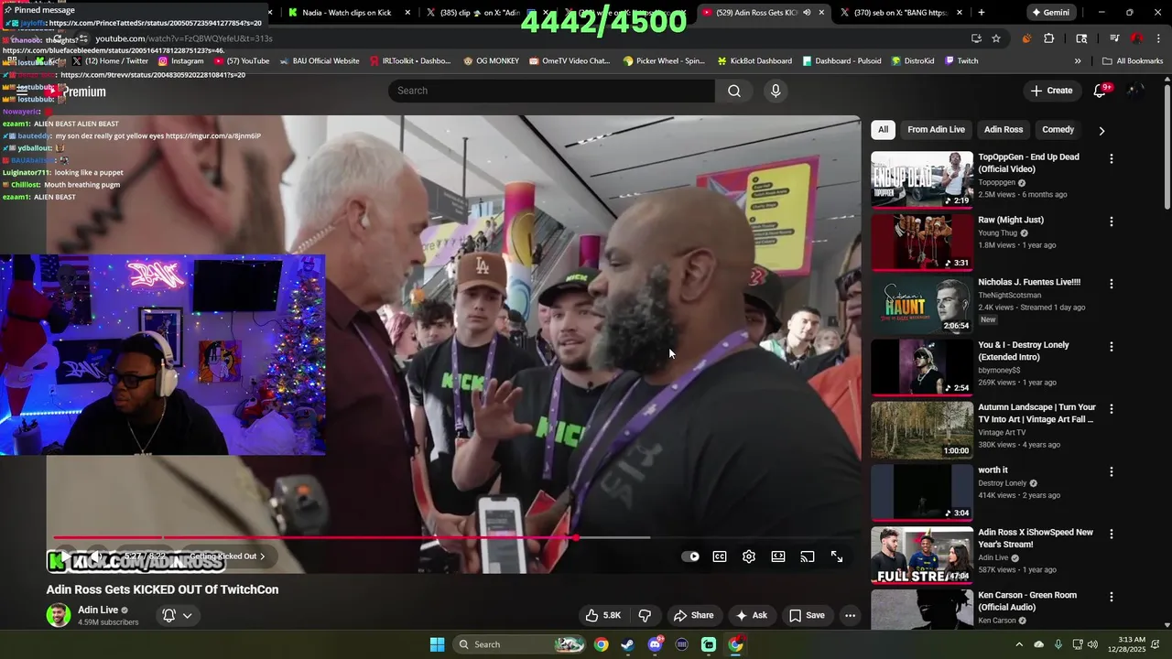The image size is (1172, 659).
Task: Open a new browser tab
Action: [982, 13]
